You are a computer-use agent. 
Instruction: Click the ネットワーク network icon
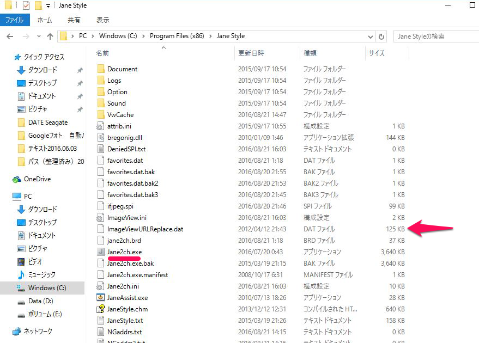[x=17, y=331]
